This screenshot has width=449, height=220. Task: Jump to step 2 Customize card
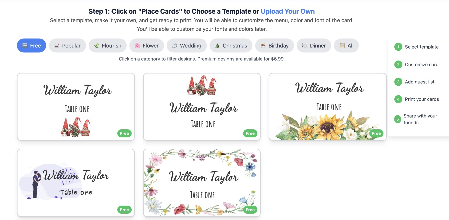pos(417,65)
